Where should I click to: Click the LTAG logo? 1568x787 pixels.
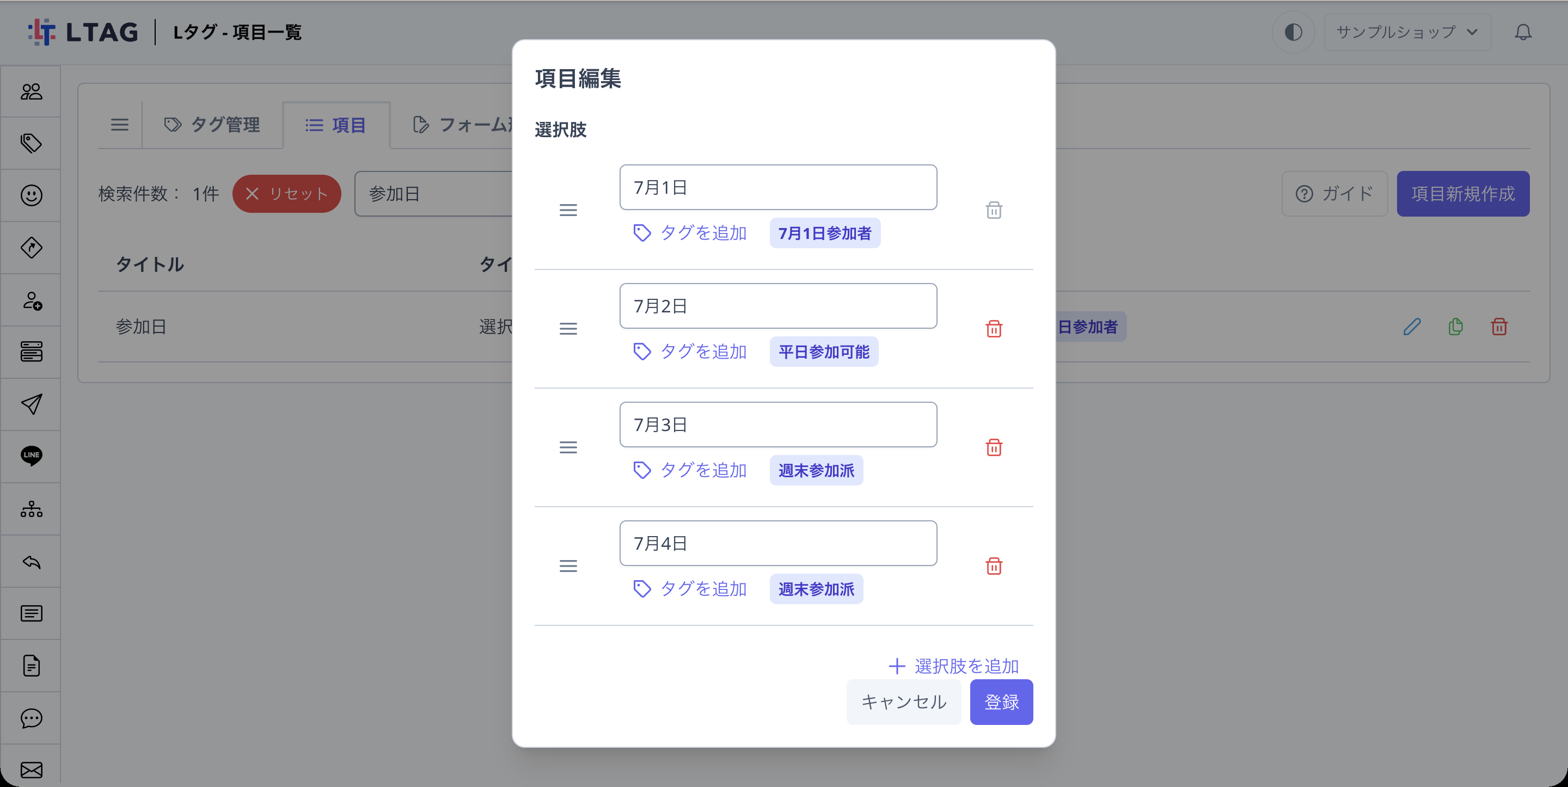tap(83, 32)
